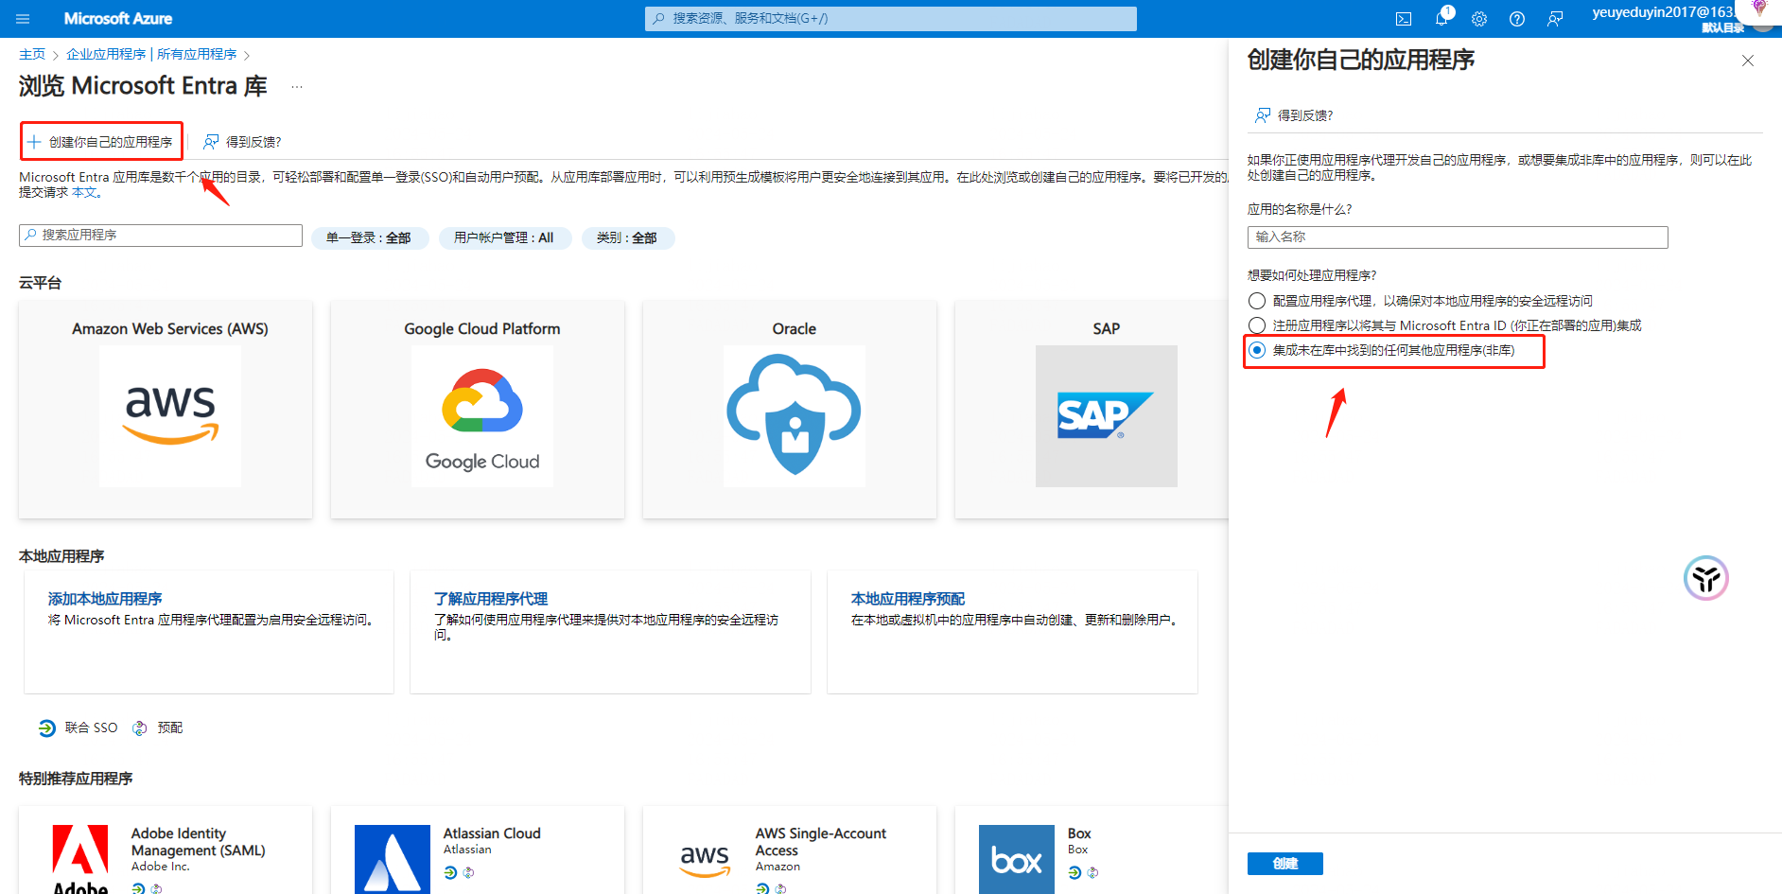Open the 用户帐户管理 : All filter
The height and width of the screenshot is (894, 1782).
[505, 237]
